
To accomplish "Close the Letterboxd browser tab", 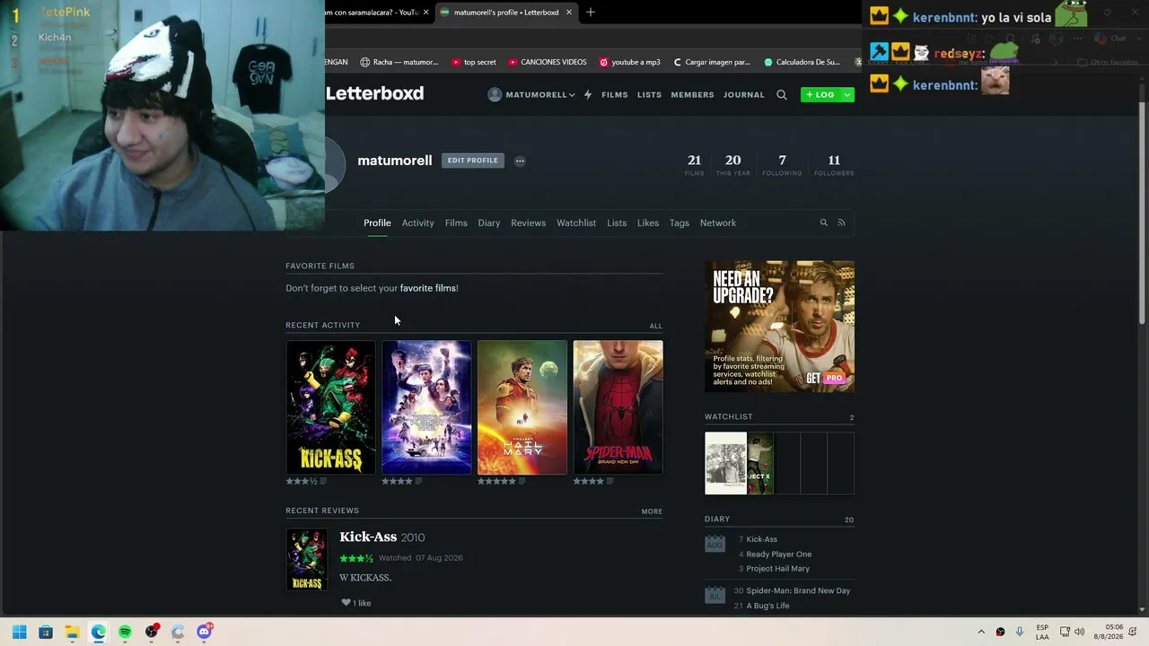I will click(568, 13).
